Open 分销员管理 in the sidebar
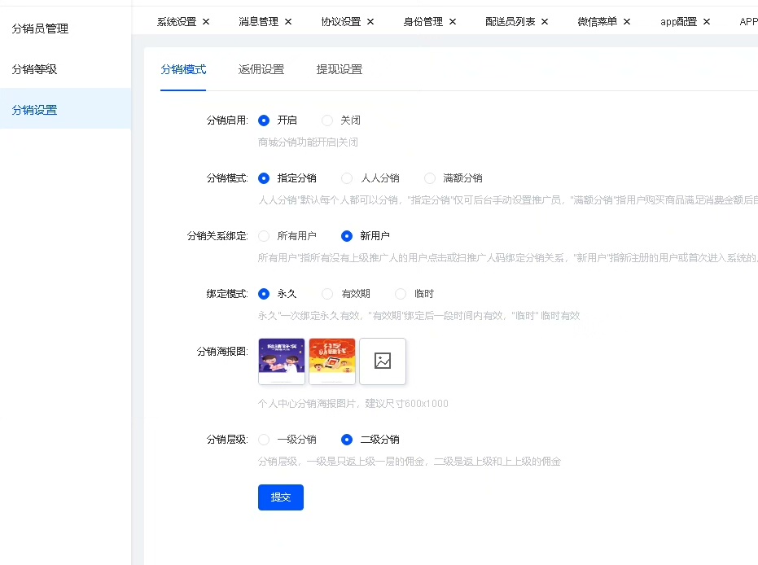 click(x=41, y=29)
